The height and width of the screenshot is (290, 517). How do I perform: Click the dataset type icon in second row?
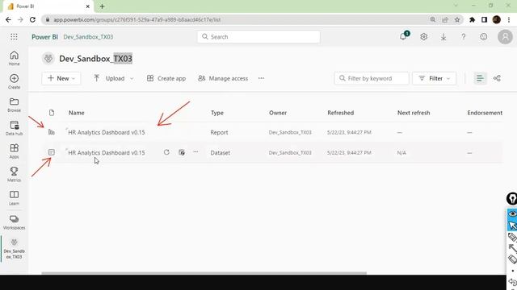click(x=52, y=152)
